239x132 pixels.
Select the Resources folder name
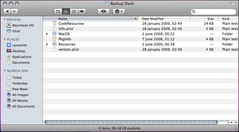67,44
